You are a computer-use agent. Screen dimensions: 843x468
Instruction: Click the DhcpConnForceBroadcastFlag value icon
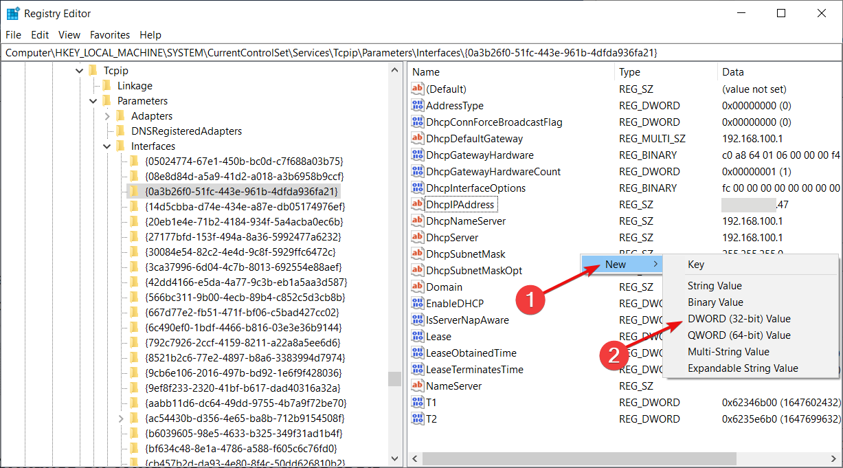pyautogui.click(x=417, y=122)
